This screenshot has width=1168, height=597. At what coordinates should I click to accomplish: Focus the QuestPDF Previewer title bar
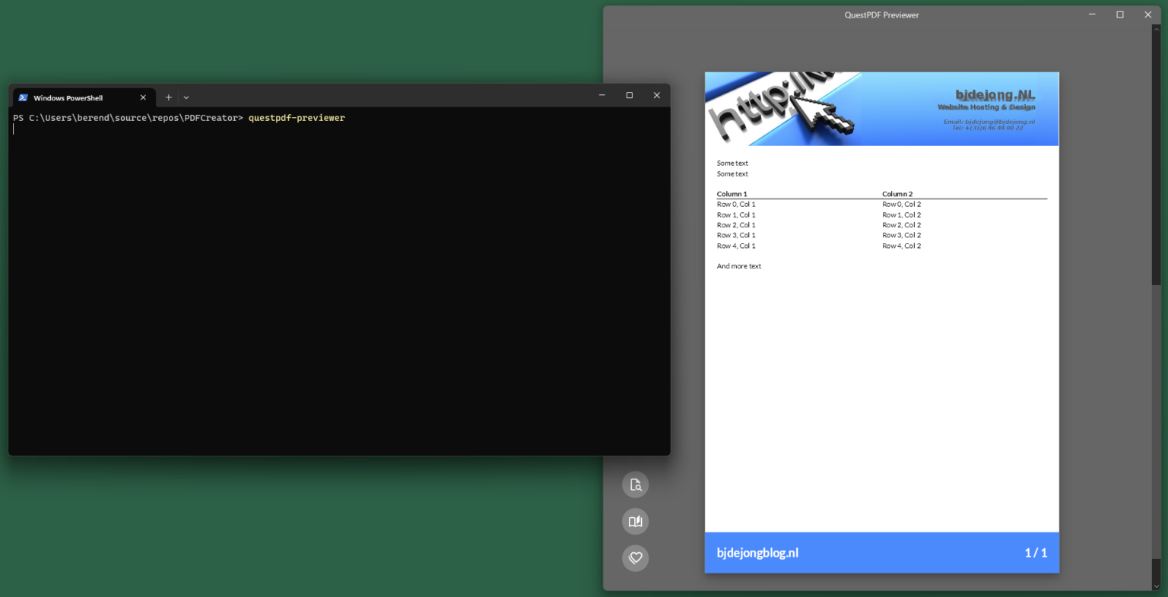pyautogui.click(x=881, y=14)
